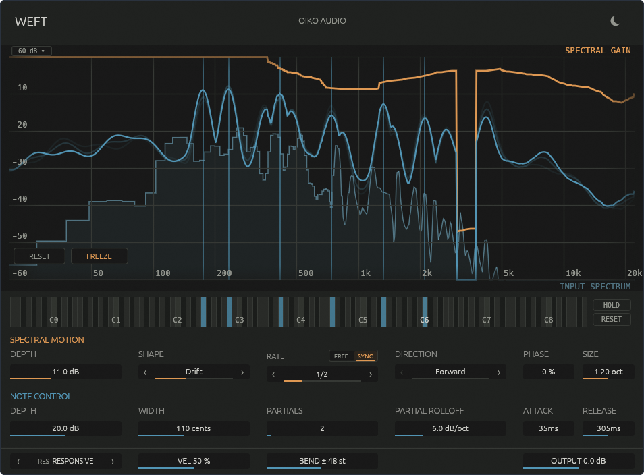The height and width of the screenshot is (475, 644).
Task: Switch rate mode to FREE
Action: [341, 356]
